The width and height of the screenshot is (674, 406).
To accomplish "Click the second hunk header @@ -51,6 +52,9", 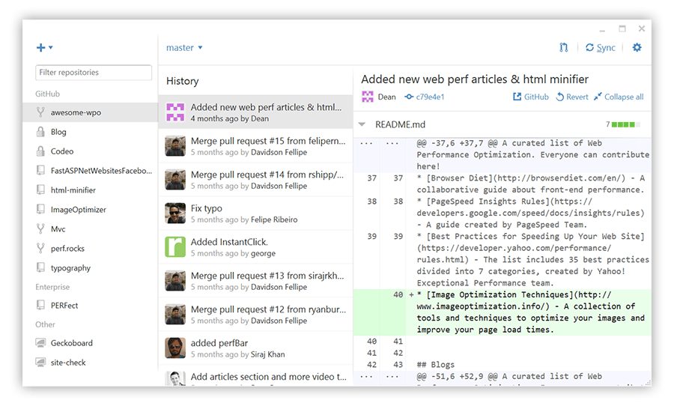I will pyautogui.click(x=502, y=378).
